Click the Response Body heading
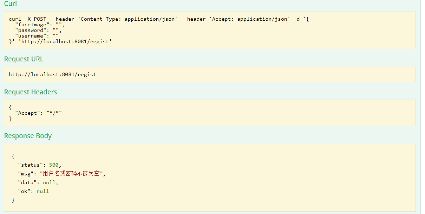 (28, 136)
